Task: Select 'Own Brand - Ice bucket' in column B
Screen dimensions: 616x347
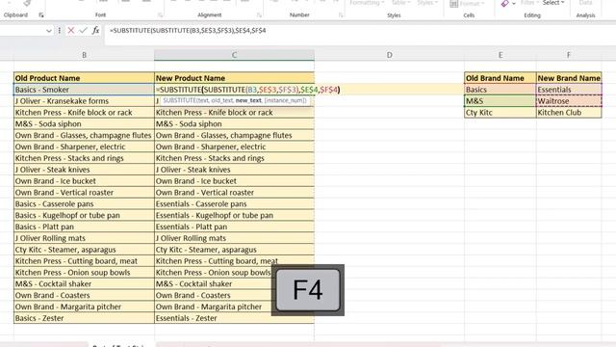Action: point(84,181)
